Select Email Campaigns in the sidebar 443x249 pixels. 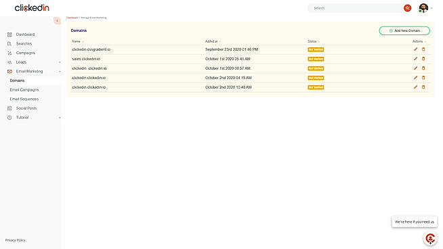24,90
